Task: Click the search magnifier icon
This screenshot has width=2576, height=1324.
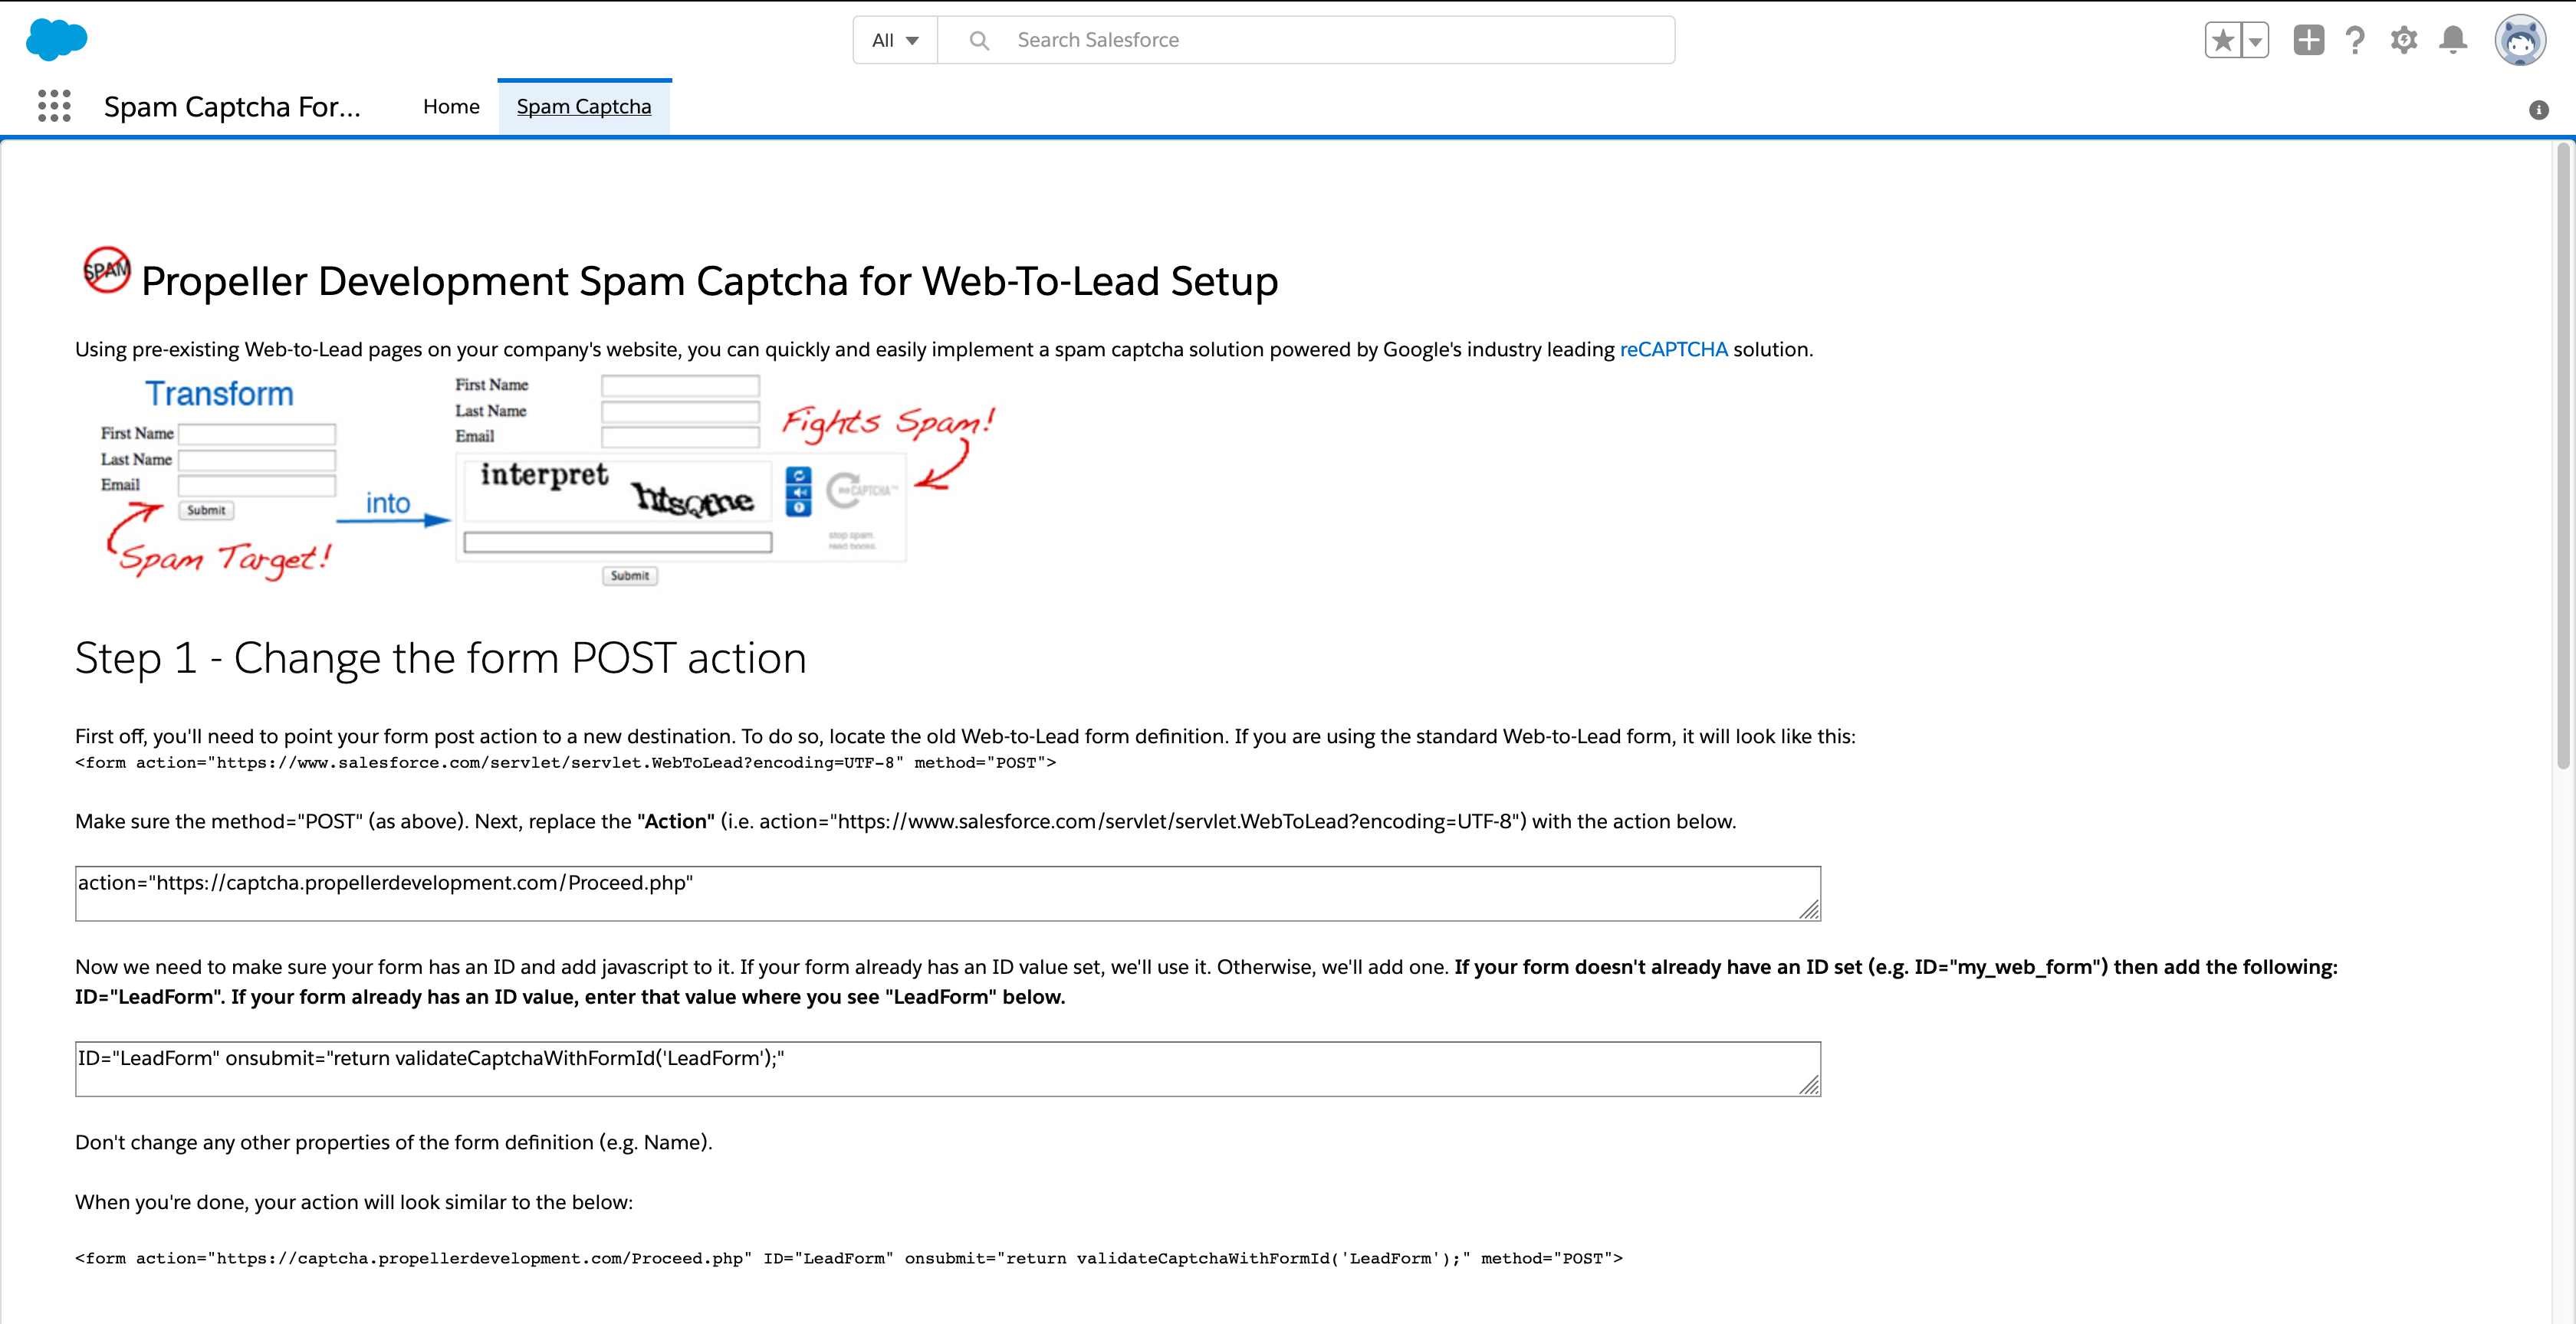Action: (979, 40)
